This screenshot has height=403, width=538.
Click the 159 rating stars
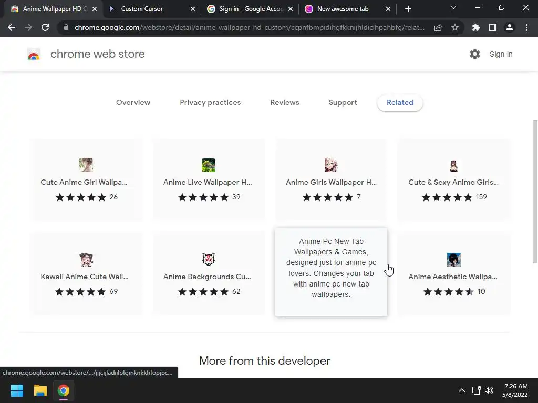447,197
